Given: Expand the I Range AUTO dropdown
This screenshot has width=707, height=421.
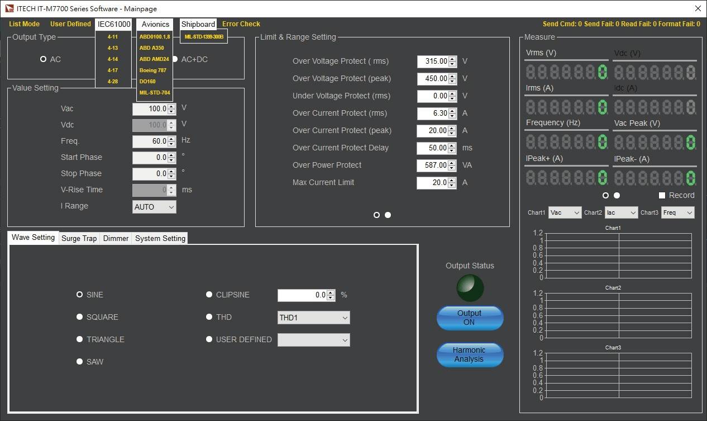Looking at the screenshot, I should point(155,207).
